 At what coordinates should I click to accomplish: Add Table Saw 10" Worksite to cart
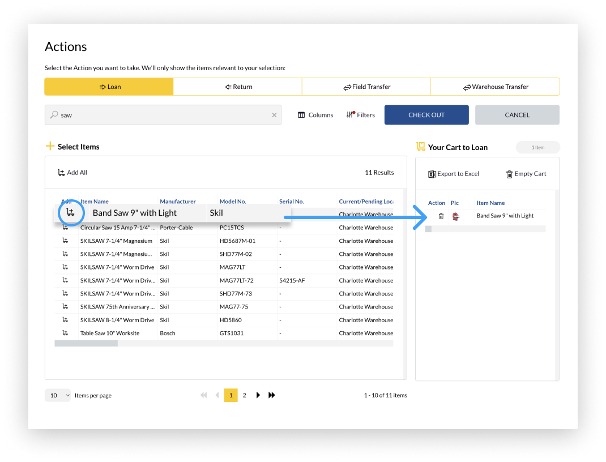coord(66,333)
